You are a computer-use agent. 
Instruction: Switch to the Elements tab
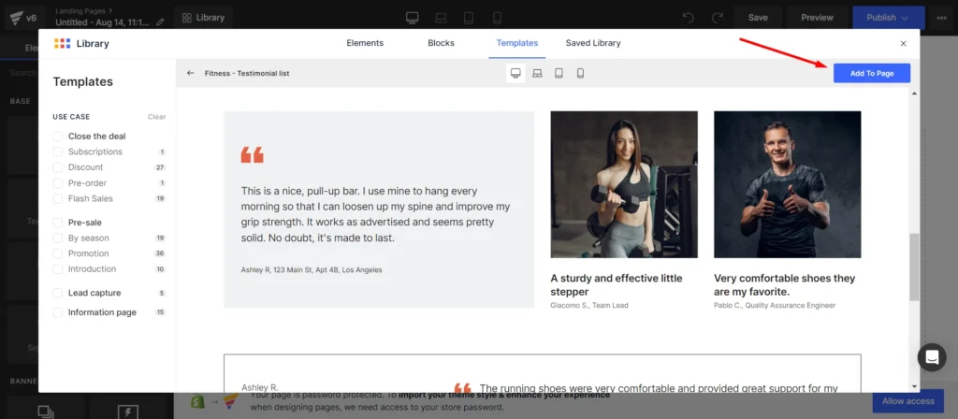(x=365, y=43)
